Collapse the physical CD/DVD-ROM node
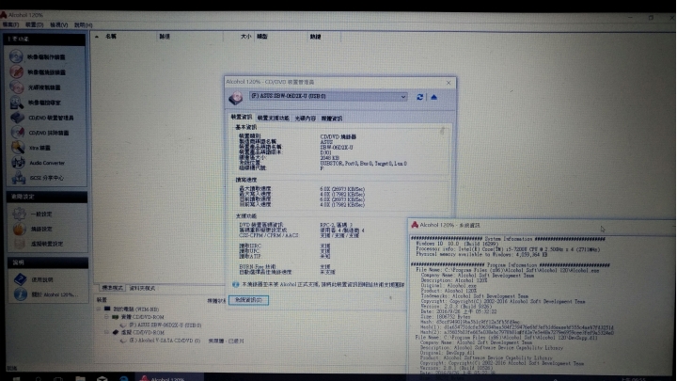This screenshot has width=677, height=381. tap(106, 317)
